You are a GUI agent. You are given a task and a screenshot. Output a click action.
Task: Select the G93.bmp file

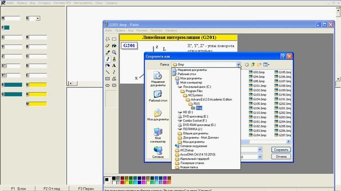(x=257, y=72)
